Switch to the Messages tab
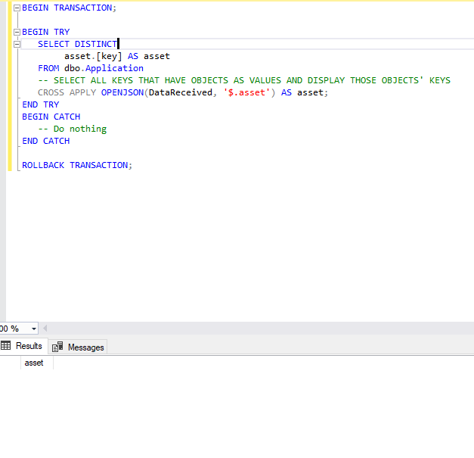 (x=78, y=347)
